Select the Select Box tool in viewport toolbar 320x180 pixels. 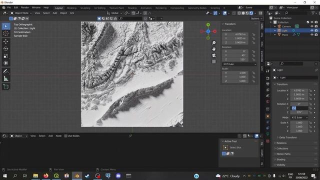(6, 26)
